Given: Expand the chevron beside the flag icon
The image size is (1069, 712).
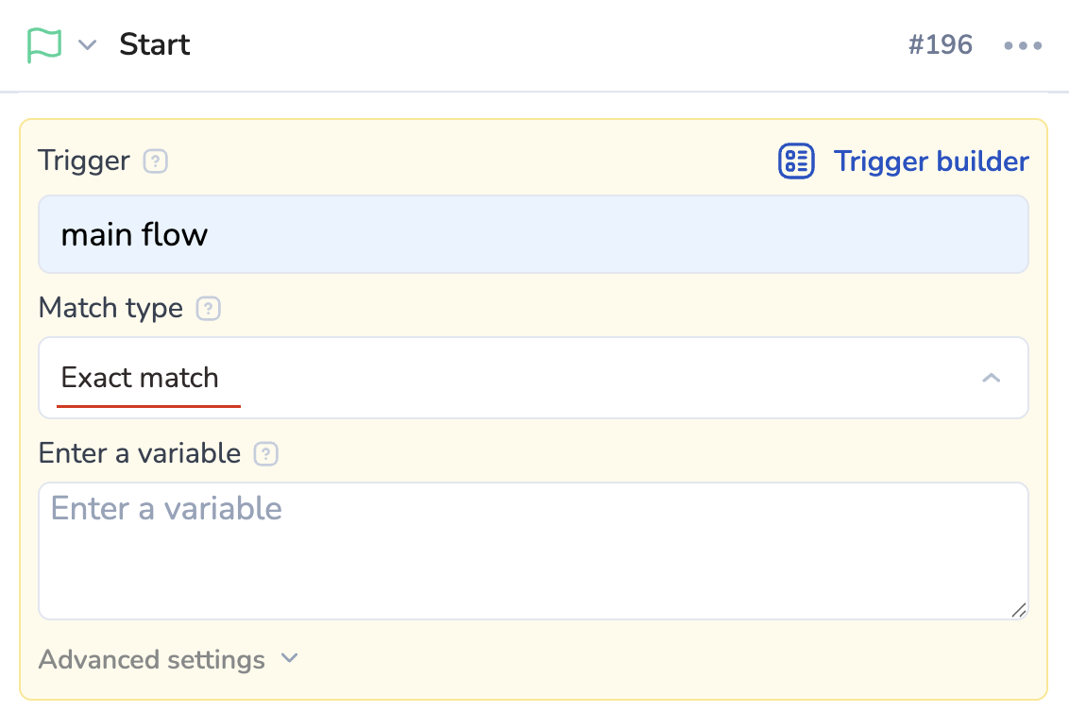Looking at the screenshot, I should tap(88, 45).
